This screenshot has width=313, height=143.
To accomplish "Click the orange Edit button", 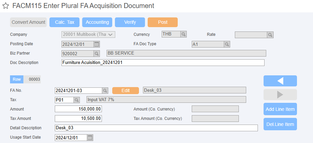I will click(x=126, y=91).
